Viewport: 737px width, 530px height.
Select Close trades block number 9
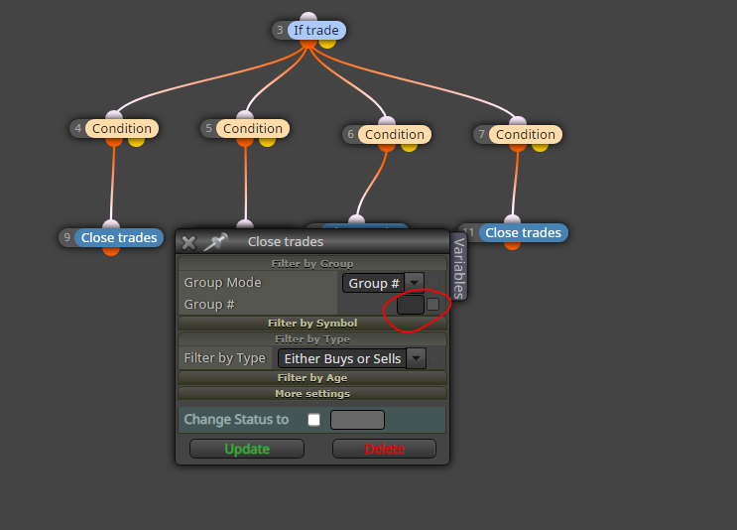pyautogui.click(x=119, y=237)
